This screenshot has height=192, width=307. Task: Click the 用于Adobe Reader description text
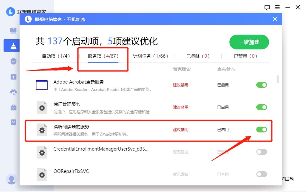[x=102, y=90]
